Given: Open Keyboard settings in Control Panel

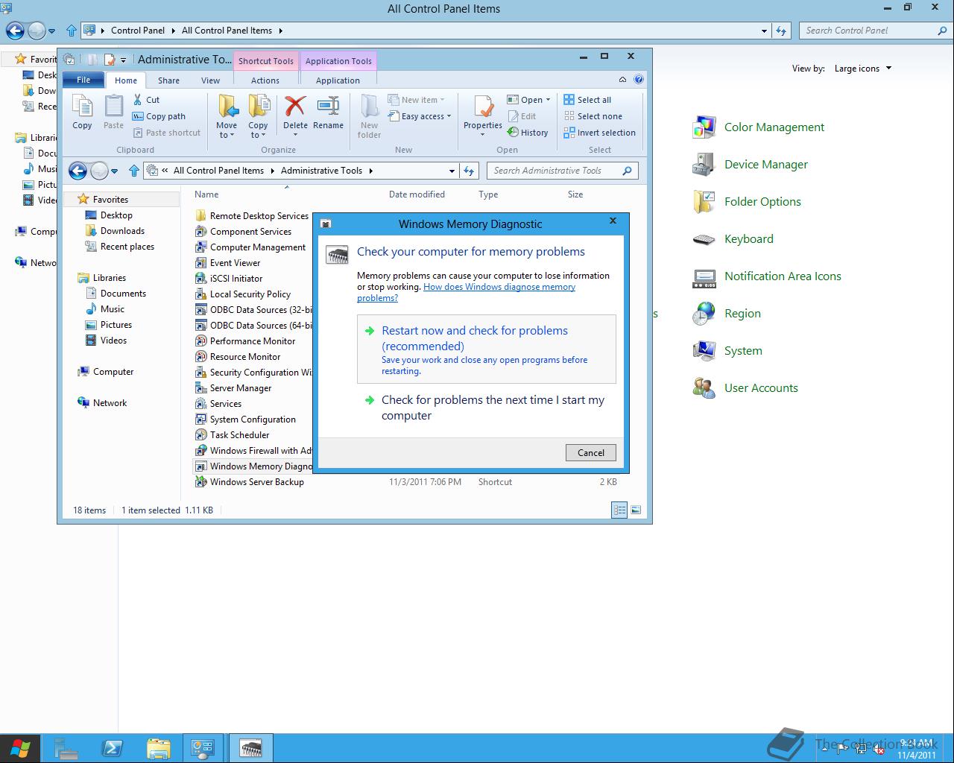Looking at the screenshot, I should 733,239.
